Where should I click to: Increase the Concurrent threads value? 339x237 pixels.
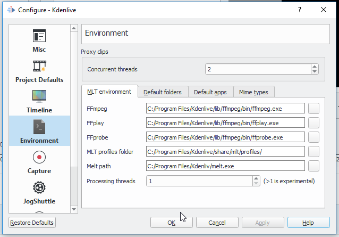315,67
